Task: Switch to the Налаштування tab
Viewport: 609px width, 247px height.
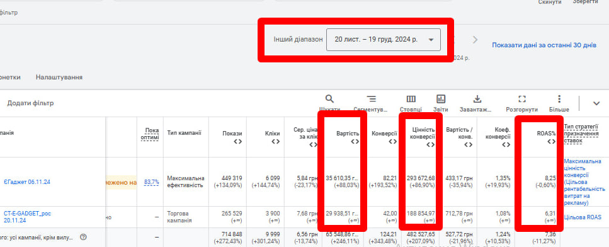Action: click(x=59, y=78)
